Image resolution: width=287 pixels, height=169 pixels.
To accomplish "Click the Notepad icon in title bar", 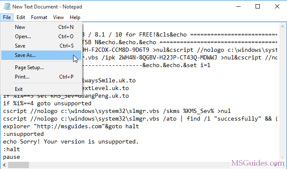I will (7, 6).
